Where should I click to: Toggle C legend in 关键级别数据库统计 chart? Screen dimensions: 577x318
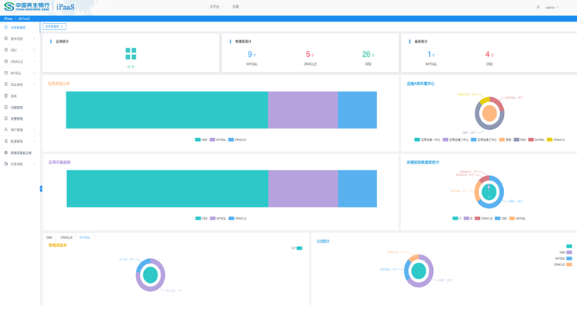click(457, 219)
